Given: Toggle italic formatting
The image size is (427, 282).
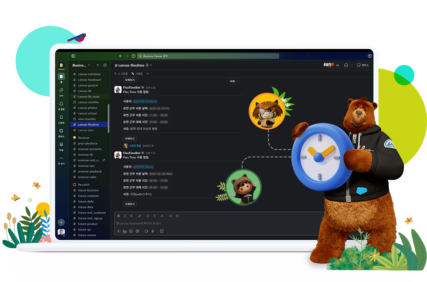Looking at the screenshot, I should tap(125, 216).
